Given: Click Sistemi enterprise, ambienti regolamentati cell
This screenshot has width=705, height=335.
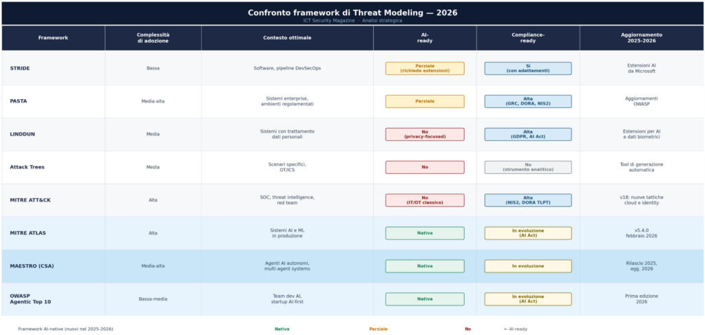Looking at the screenshot, I should pyautogui.click(x=287, y=101).
